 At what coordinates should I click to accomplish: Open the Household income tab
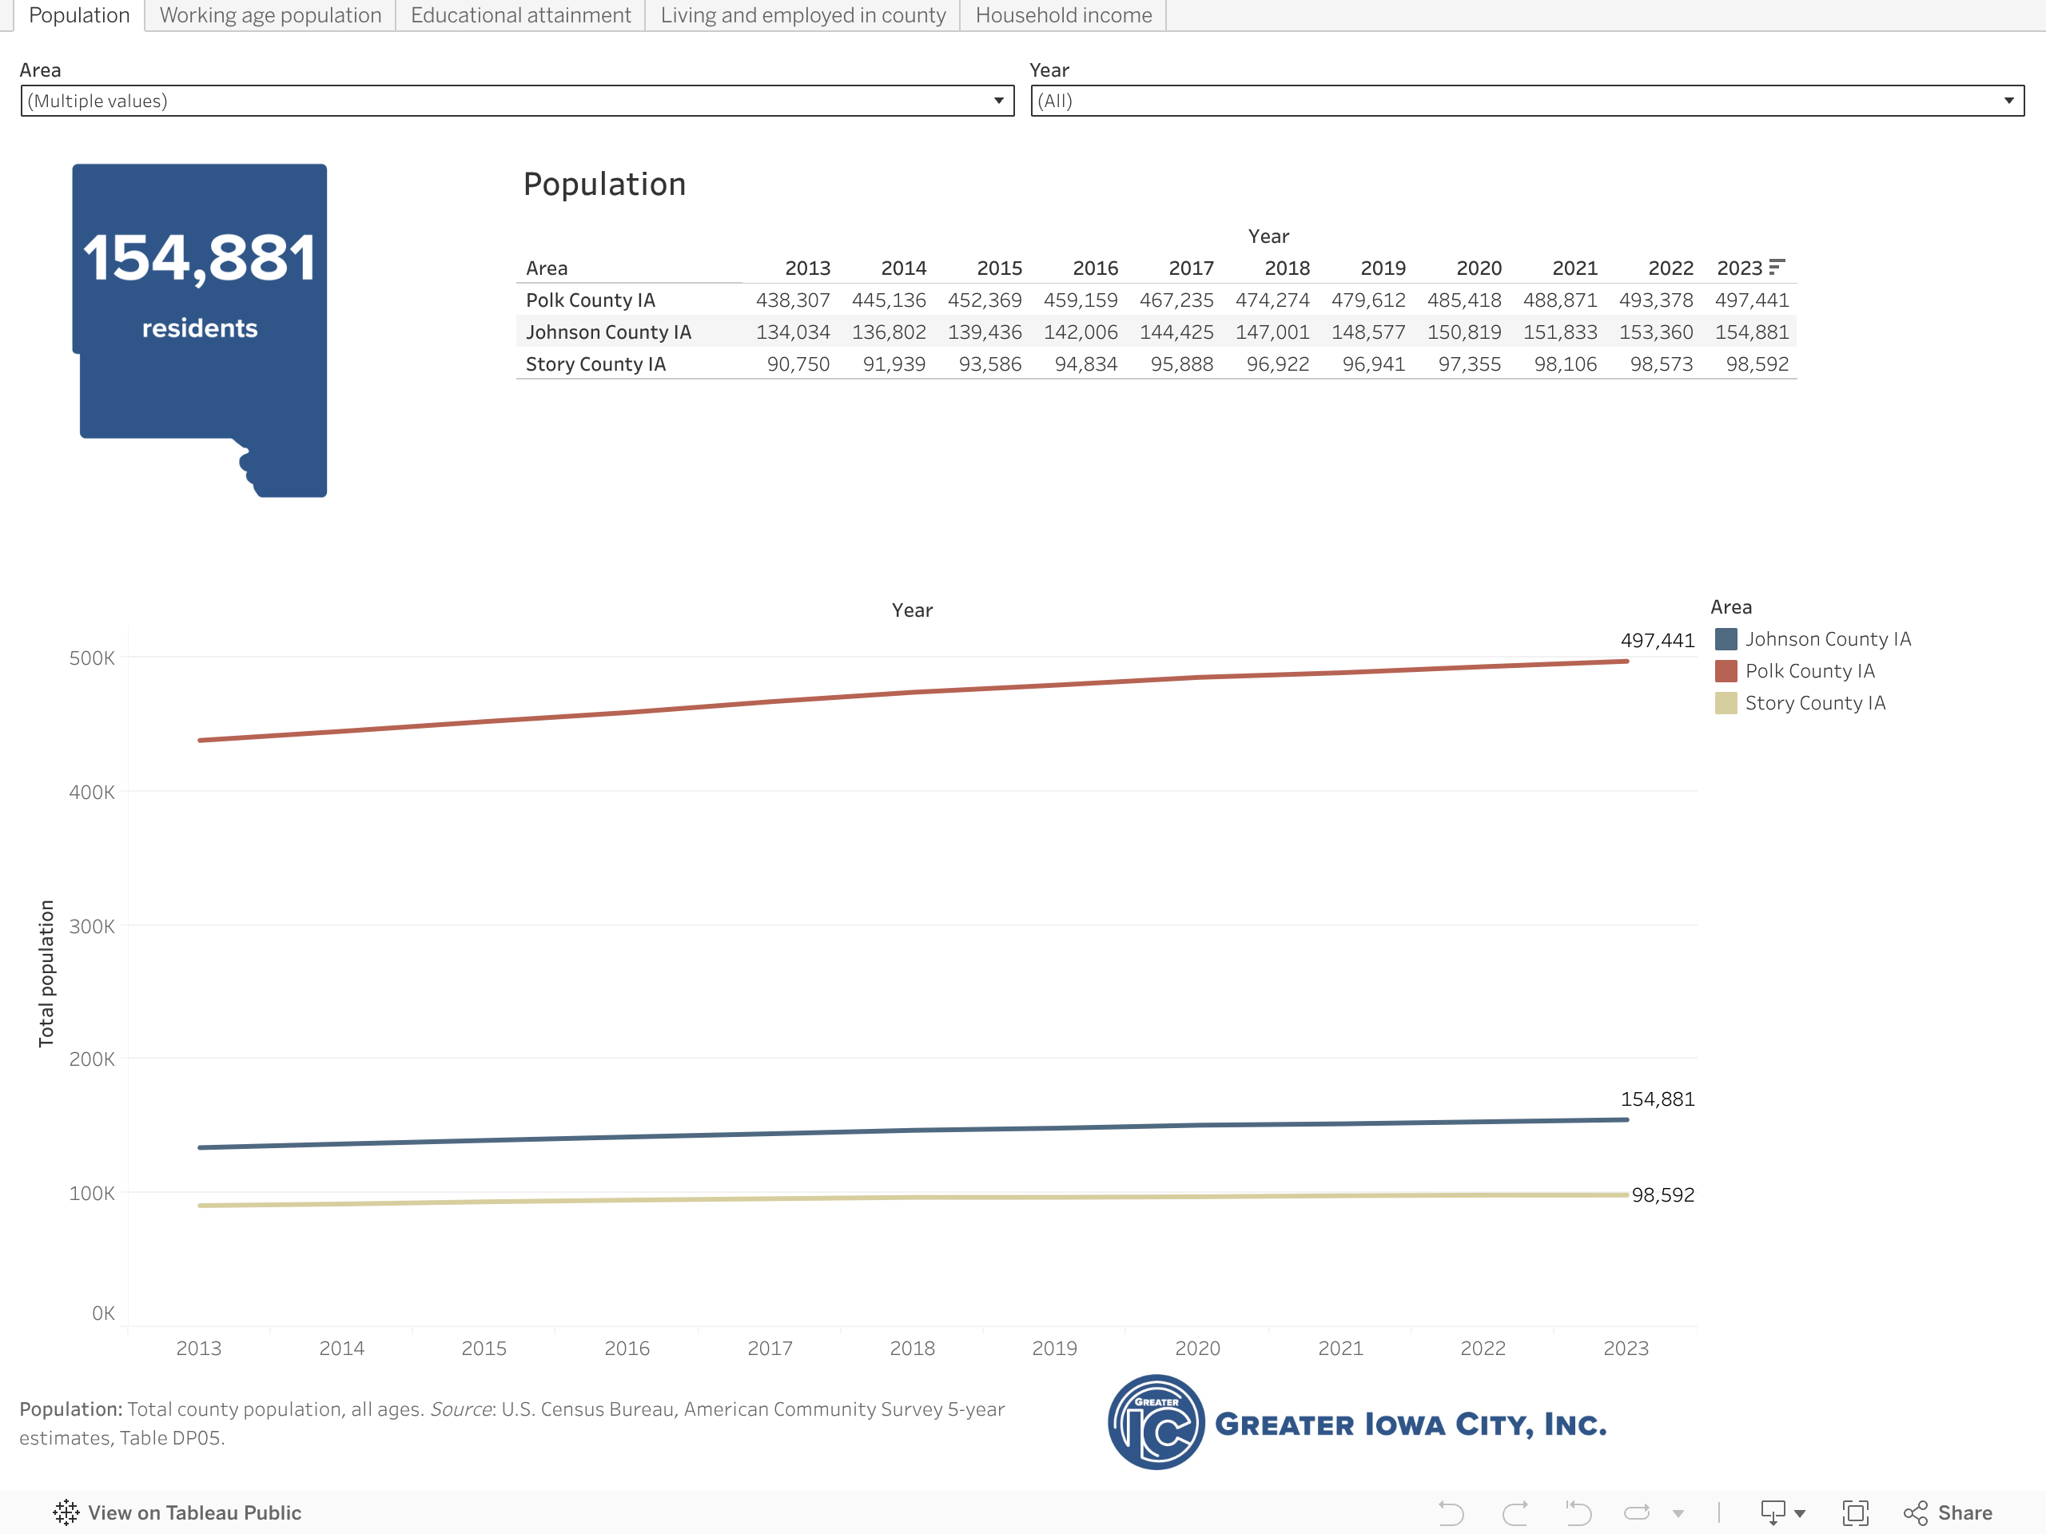pyautogui.click(x=1063, y=15)
